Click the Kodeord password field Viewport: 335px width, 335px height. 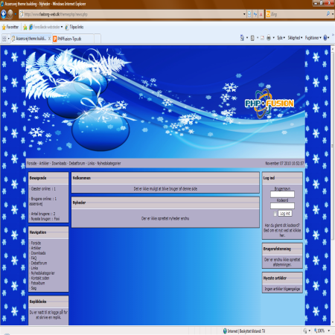[282, 205]
